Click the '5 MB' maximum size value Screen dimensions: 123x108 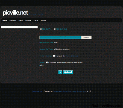click(x=56, y=43)
